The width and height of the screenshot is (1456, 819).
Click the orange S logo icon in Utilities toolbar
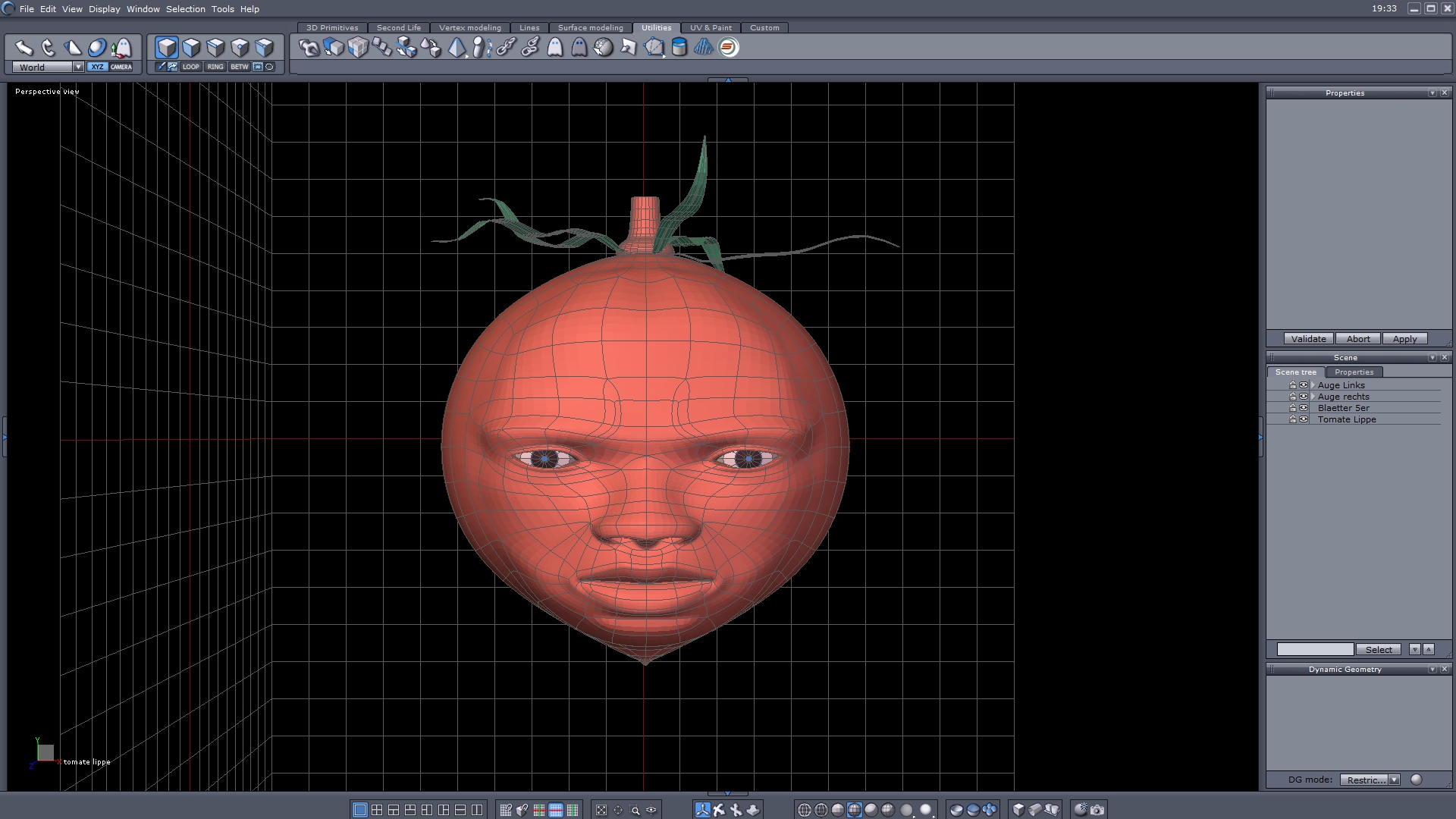(x=728, y=48)
